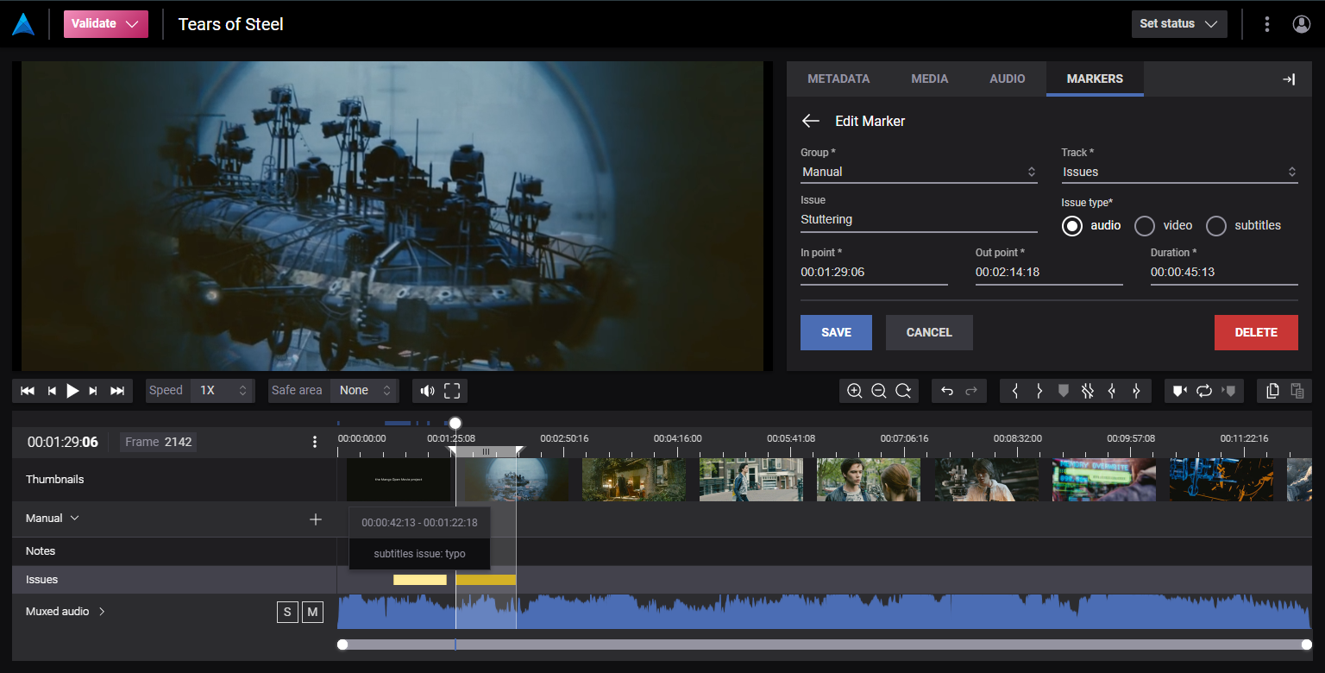The height and width of the screenshot is (673, 1325).
Task: Toggle the volume speaker icon
Action: (x=427, y=391)
